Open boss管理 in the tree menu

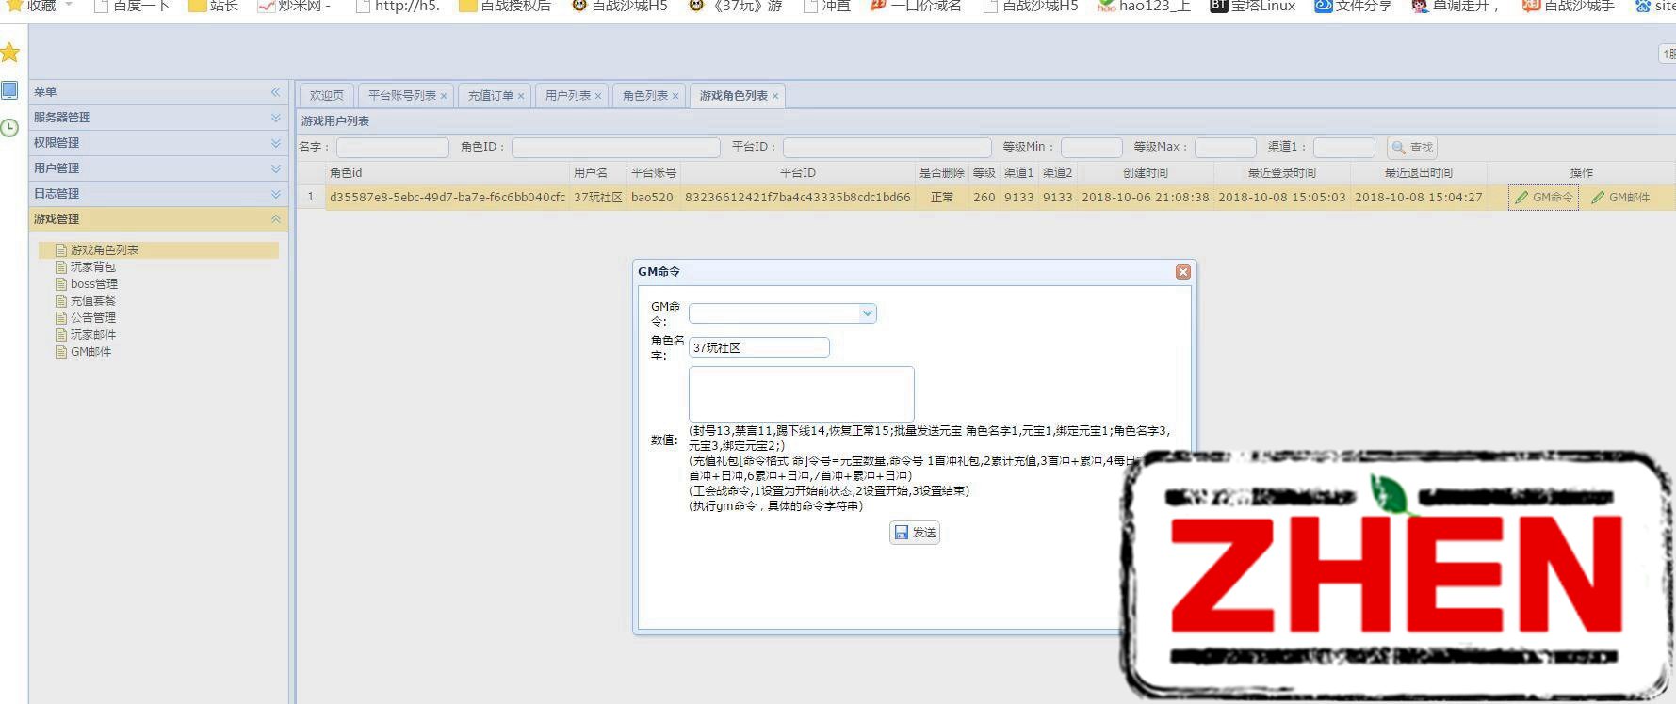tap(93, 284)
